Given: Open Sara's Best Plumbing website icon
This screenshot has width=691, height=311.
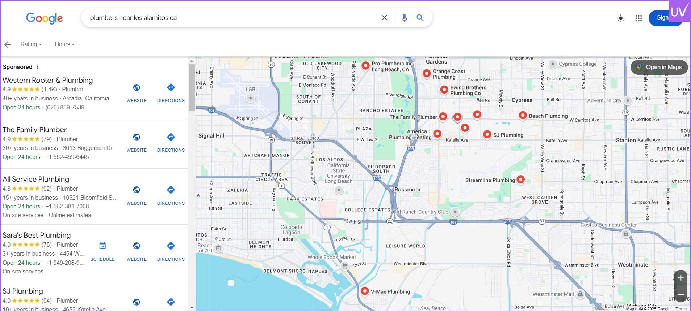Looking at the screenshot, I should tap(137, 246).
